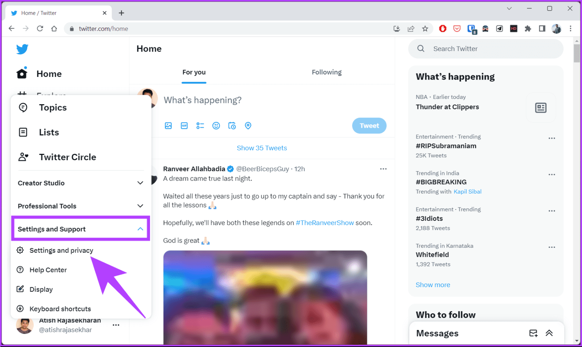
Task: Open Home in the sidebar
Action: (39, 73)
